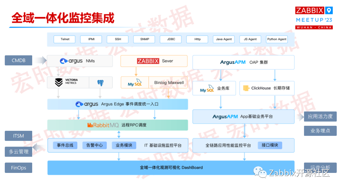
Task: Select the SNMP protocol box
Action: click(144, 39)
